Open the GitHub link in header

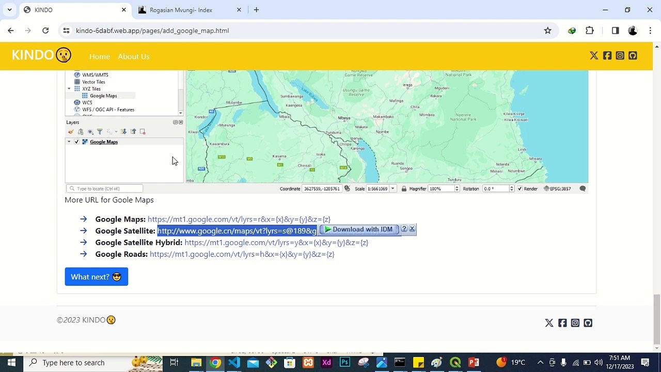(x=633, y=56)
